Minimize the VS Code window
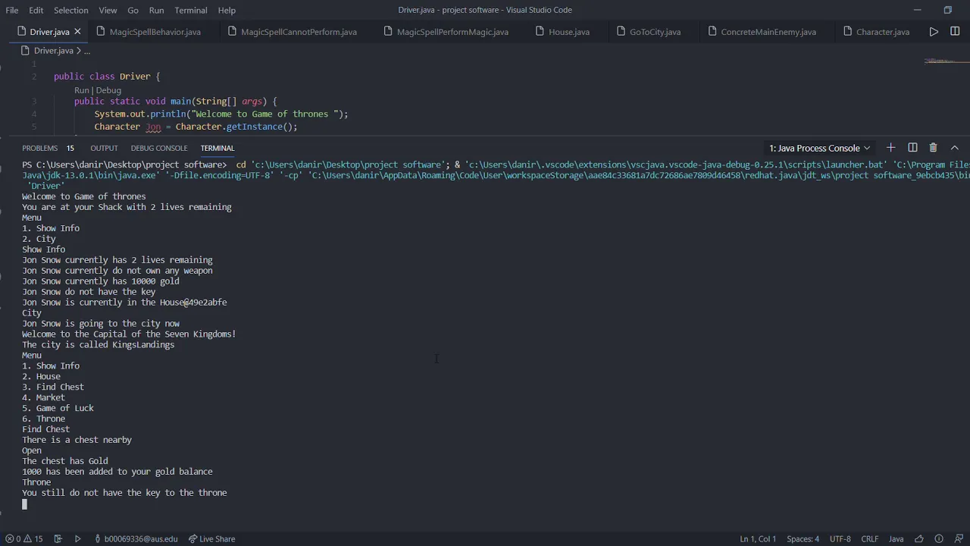The image size is (970, 546). click(917, 10)
